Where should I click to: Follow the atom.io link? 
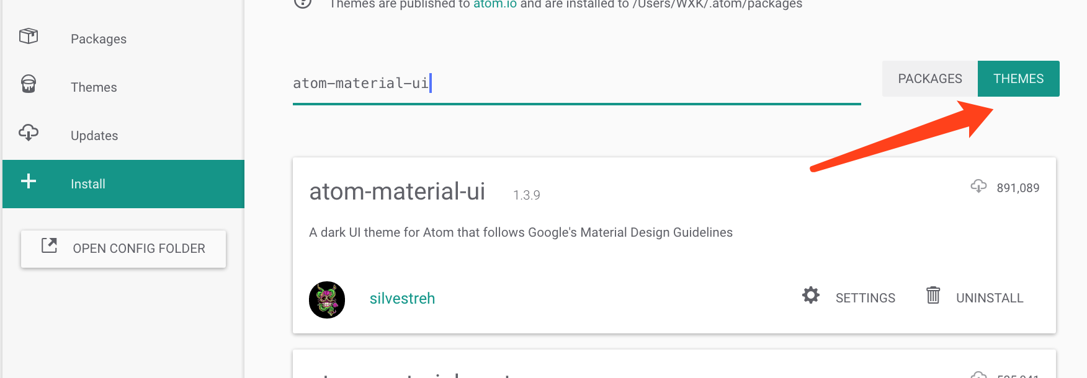[x=494, y=4]
